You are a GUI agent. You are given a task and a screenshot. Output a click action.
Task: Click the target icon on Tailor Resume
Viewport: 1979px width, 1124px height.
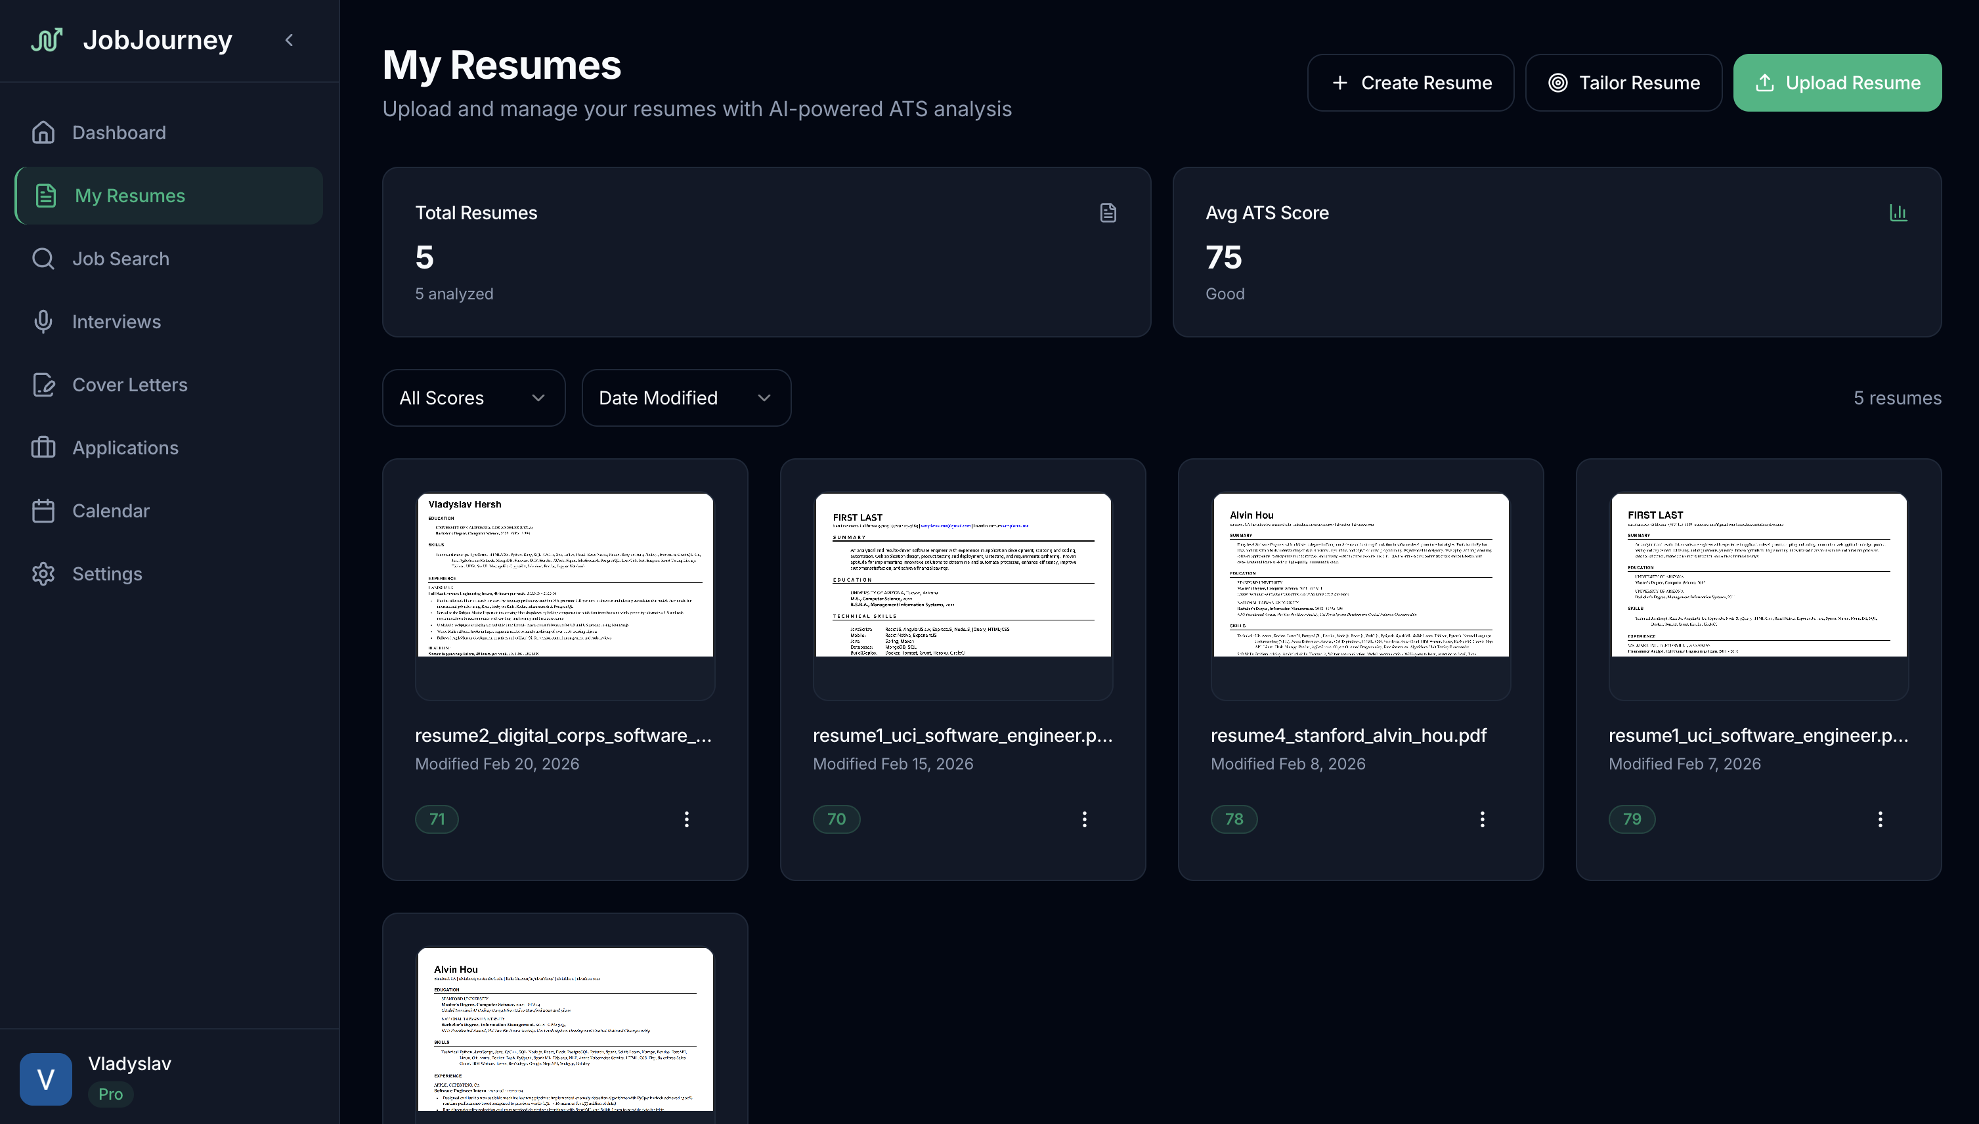(x=1557, y=83)
